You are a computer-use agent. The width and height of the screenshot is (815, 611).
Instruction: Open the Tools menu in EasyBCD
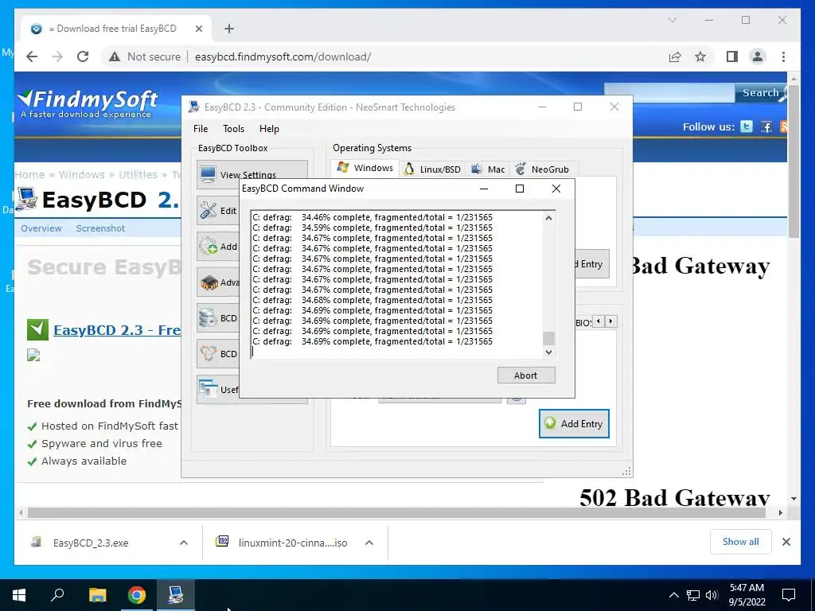[x=233, y=128]
